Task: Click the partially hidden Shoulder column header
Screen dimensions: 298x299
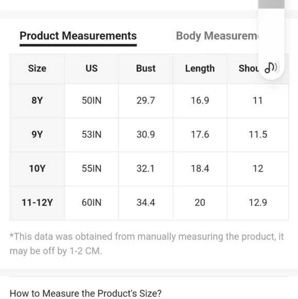Action: coord(248,69)
